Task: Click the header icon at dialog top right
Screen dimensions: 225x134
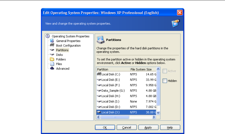Action: pyautogui.click(x=176, y=23)
